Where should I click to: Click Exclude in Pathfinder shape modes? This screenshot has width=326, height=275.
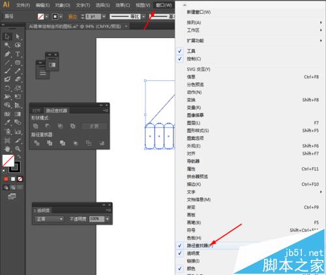(x=73, y=126)
